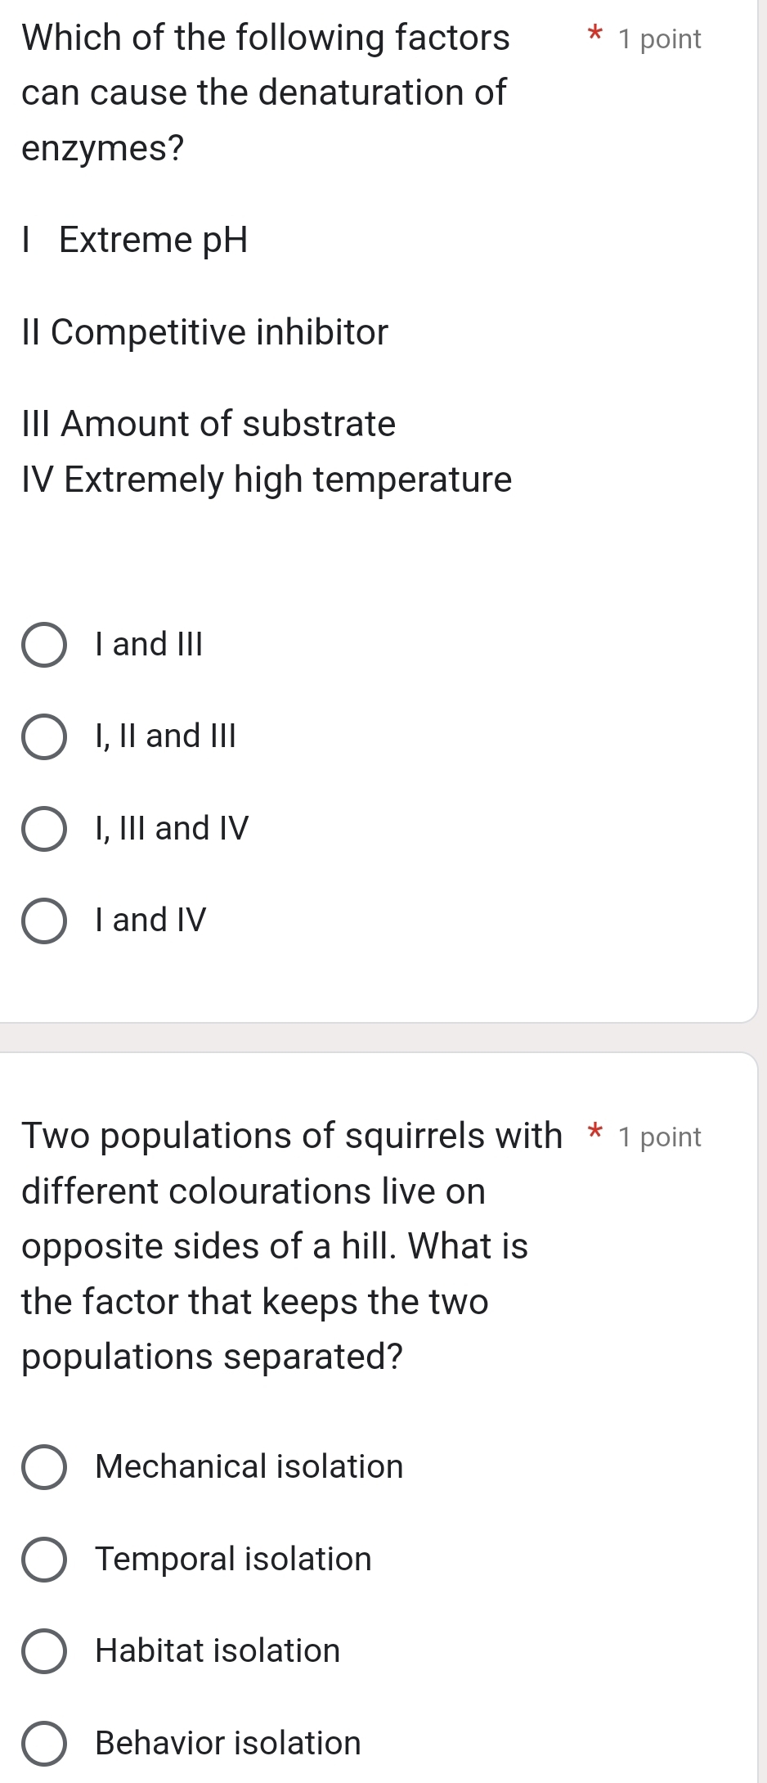The height and width of the screenshot is (1783, 767).
Task: Select the 'I and III' radio button
Action: coord(45,646)
